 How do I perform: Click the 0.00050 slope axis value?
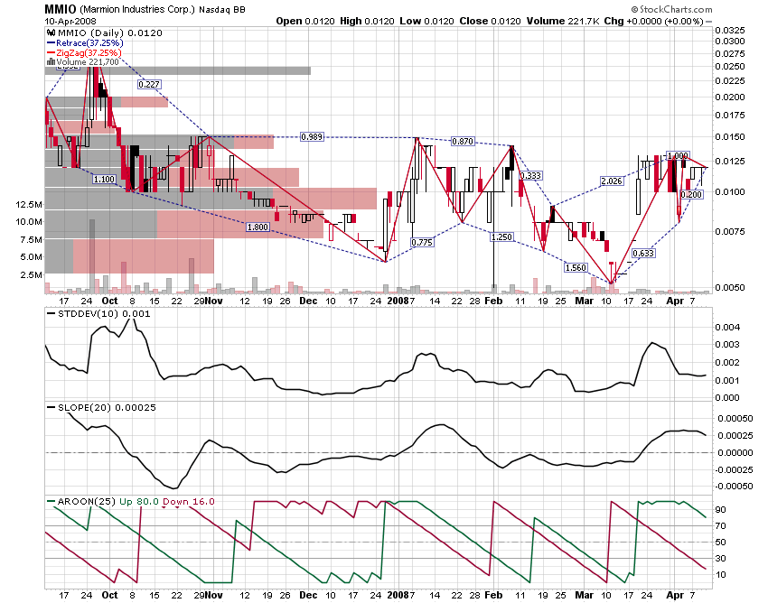(735, 419)
